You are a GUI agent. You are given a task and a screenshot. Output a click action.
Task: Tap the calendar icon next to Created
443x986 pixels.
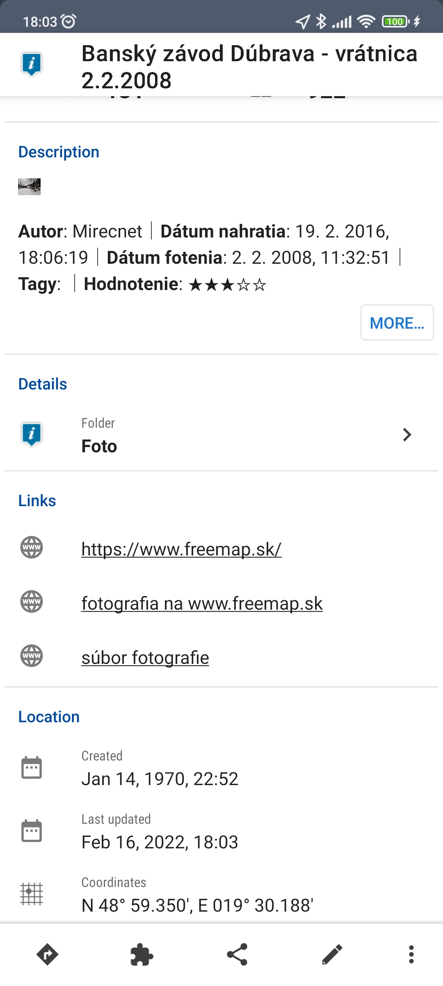tap(32, 767)
